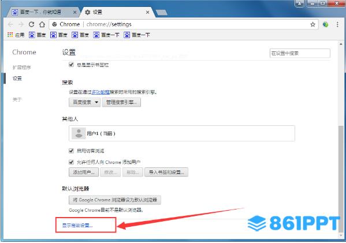Click the 管理搜索引擎 button
This screenshot has height=243, width=346.
coord(121,102)
